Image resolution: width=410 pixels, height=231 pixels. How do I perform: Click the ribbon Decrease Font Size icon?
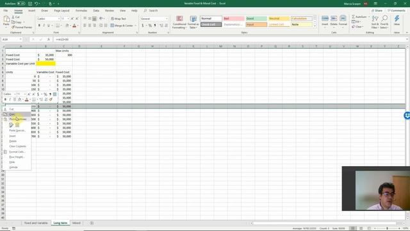[77, 19]
